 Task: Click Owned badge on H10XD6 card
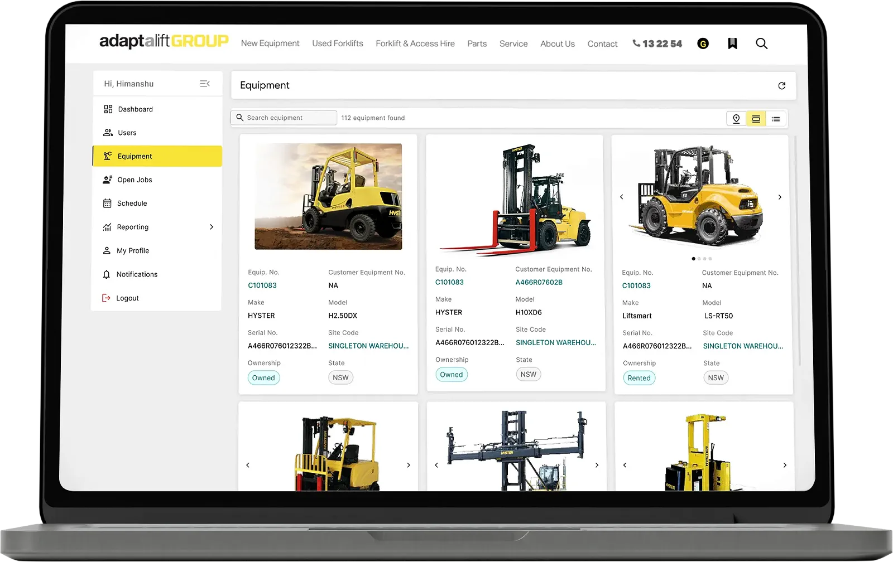pyautogui.click(x=452, y=375)
